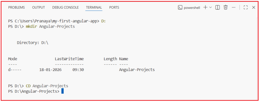Open the Output tab
Screen dimensions: 259x102
[38, 8]
